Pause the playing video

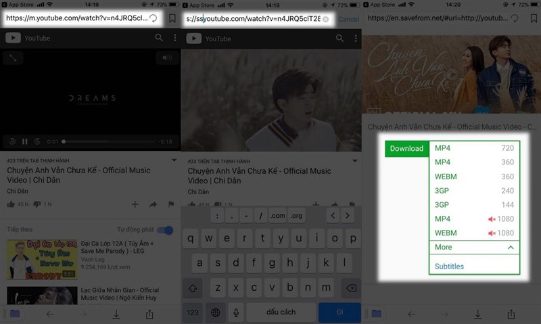pyautogui.click(x=24, y=141)
